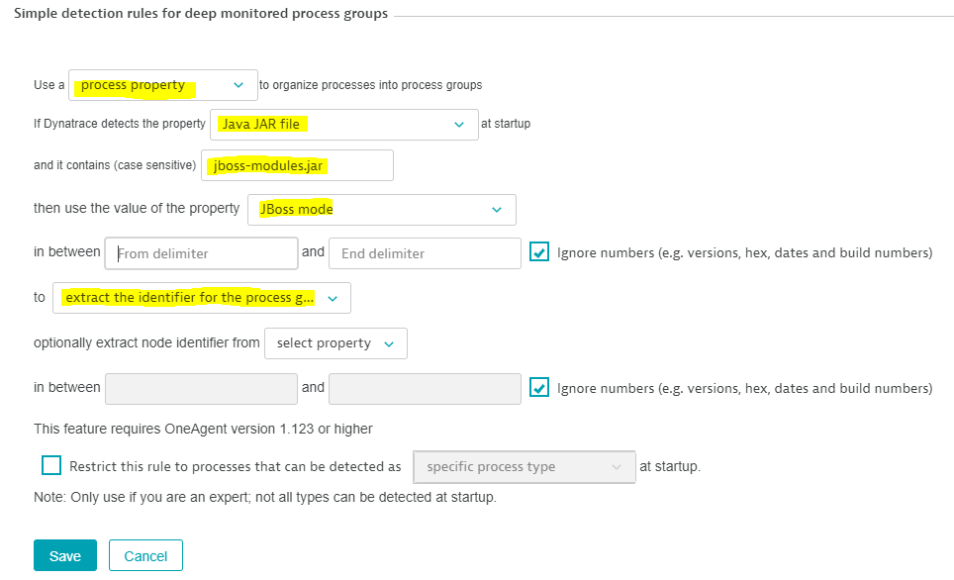Open the "process property" dropdown
Image resolution: width=954 pixels, height=580 pixels.
pyautogui.click(x=162, y=85)
